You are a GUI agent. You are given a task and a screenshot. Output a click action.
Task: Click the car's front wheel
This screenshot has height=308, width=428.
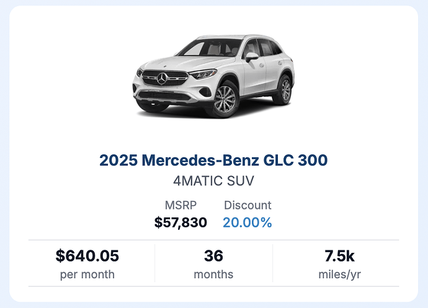pos(225,99)
